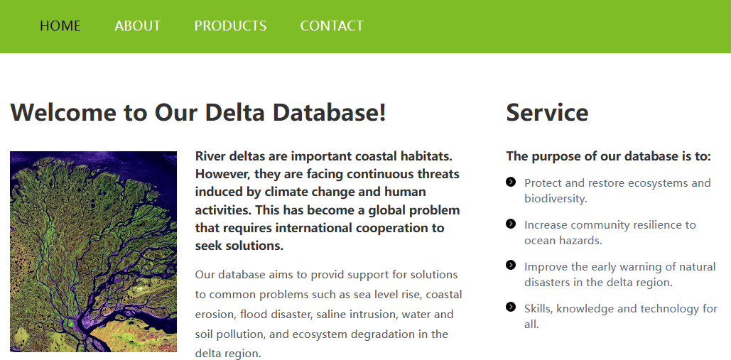Click the 'Service' heading
Viewport: 731px width, 360px height.
[547, 113]
